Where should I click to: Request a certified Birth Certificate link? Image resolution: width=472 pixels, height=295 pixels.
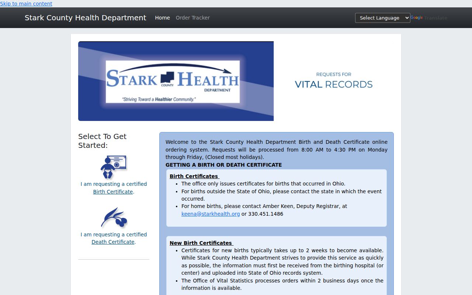[x=113, y=192]
